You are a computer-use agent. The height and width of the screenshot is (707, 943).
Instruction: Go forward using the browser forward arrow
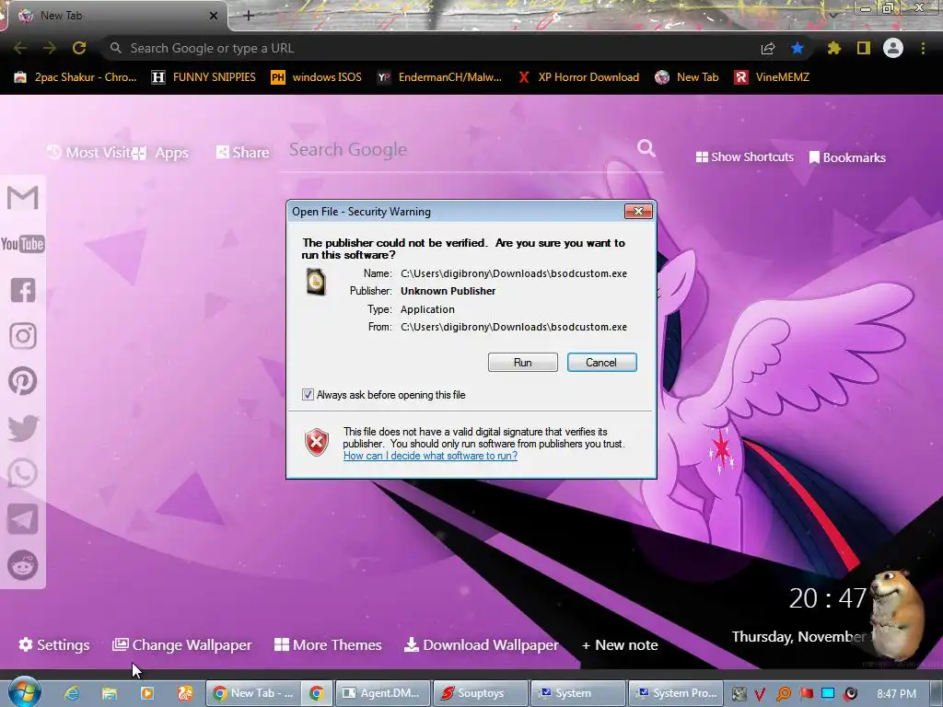point(50,48)
